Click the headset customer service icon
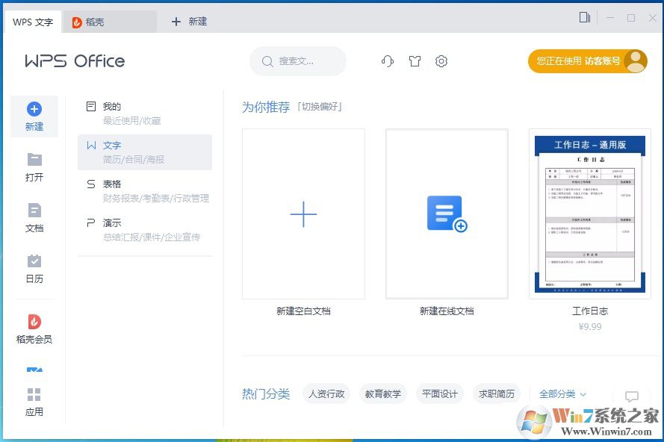The width and height of the screenshot is (664, 442). click(x=387, y=61)
